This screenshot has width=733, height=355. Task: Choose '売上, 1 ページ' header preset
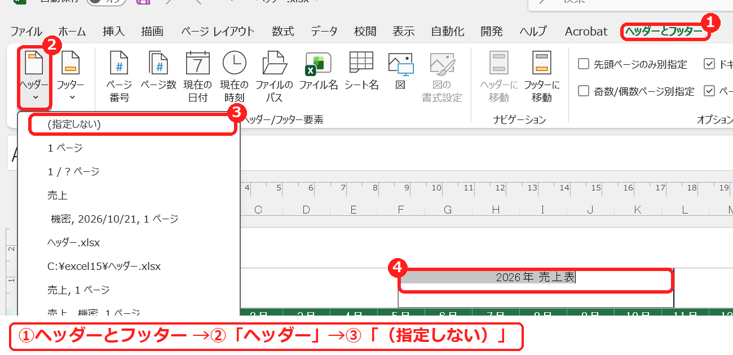point(129,290)
